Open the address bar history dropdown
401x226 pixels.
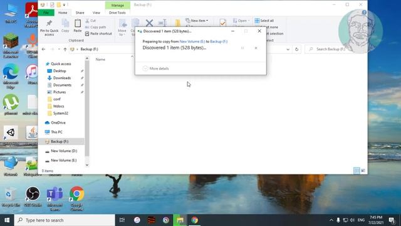pyautogui.click(x=288, y=49)
